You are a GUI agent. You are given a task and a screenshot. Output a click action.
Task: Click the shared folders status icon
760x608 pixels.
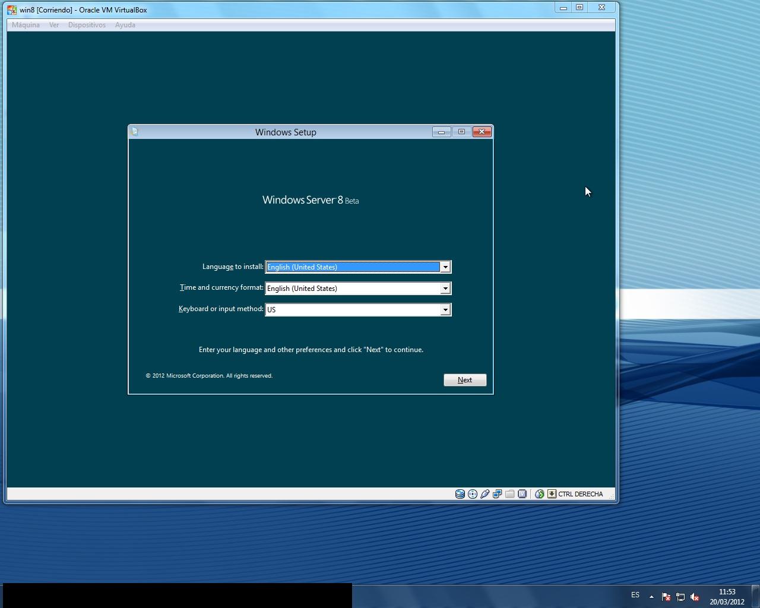pos(510,494)
